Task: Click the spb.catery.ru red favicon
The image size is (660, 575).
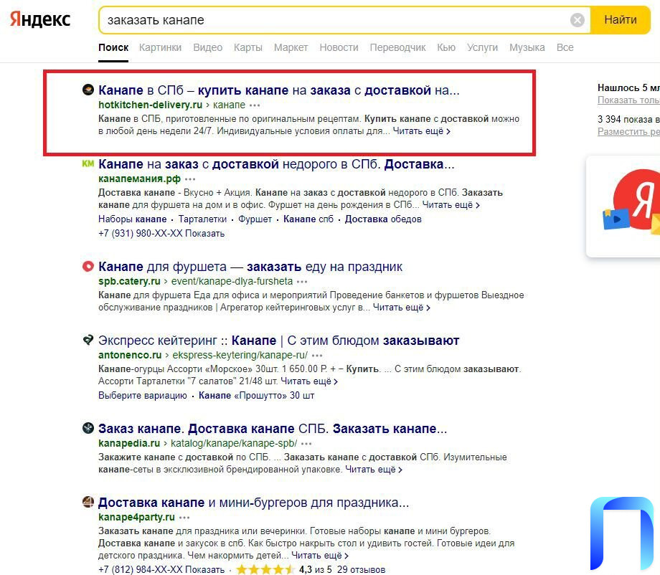Action: click(88, 266)
